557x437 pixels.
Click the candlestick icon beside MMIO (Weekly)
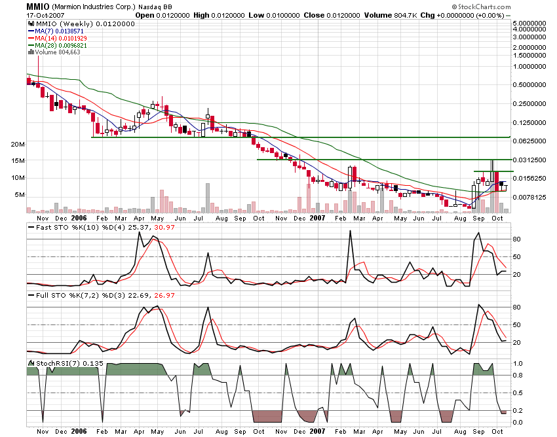(x=31, y=24)
